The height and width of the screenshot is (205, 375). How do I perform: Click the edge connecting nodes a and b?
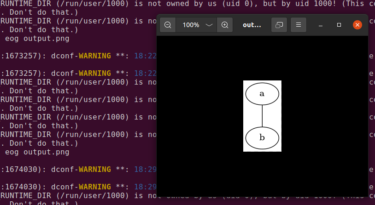point(262,116)
